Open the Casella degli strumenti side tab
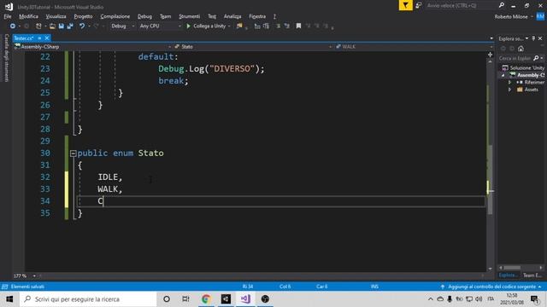Image resolution: width=547 pixels, height=307 pixels. (6, 58)
